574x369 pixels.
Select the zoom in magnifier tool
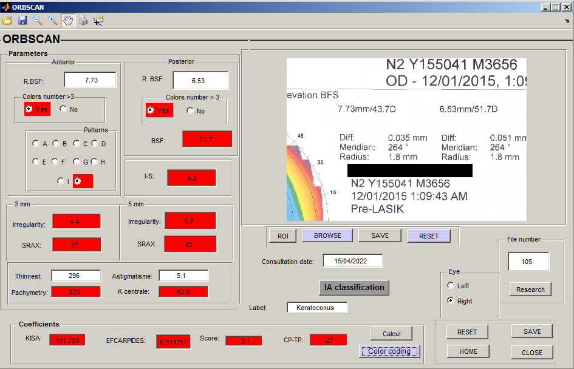[53, 21]
